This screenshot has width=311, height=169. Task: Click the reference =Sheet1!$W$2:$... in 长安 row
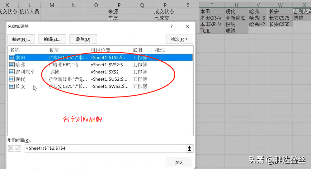tap(109, 86)
